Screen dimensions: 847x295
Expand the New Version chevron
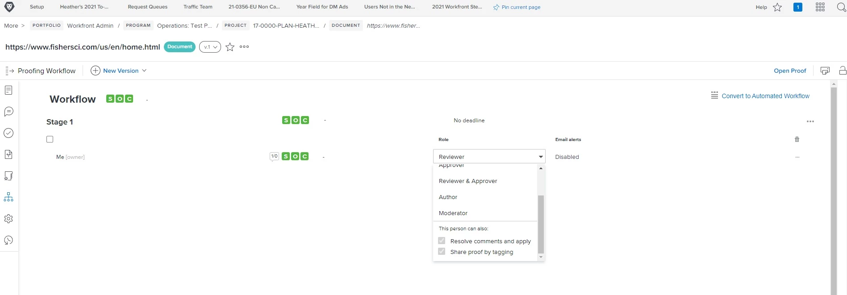click(x=144, y=71)
